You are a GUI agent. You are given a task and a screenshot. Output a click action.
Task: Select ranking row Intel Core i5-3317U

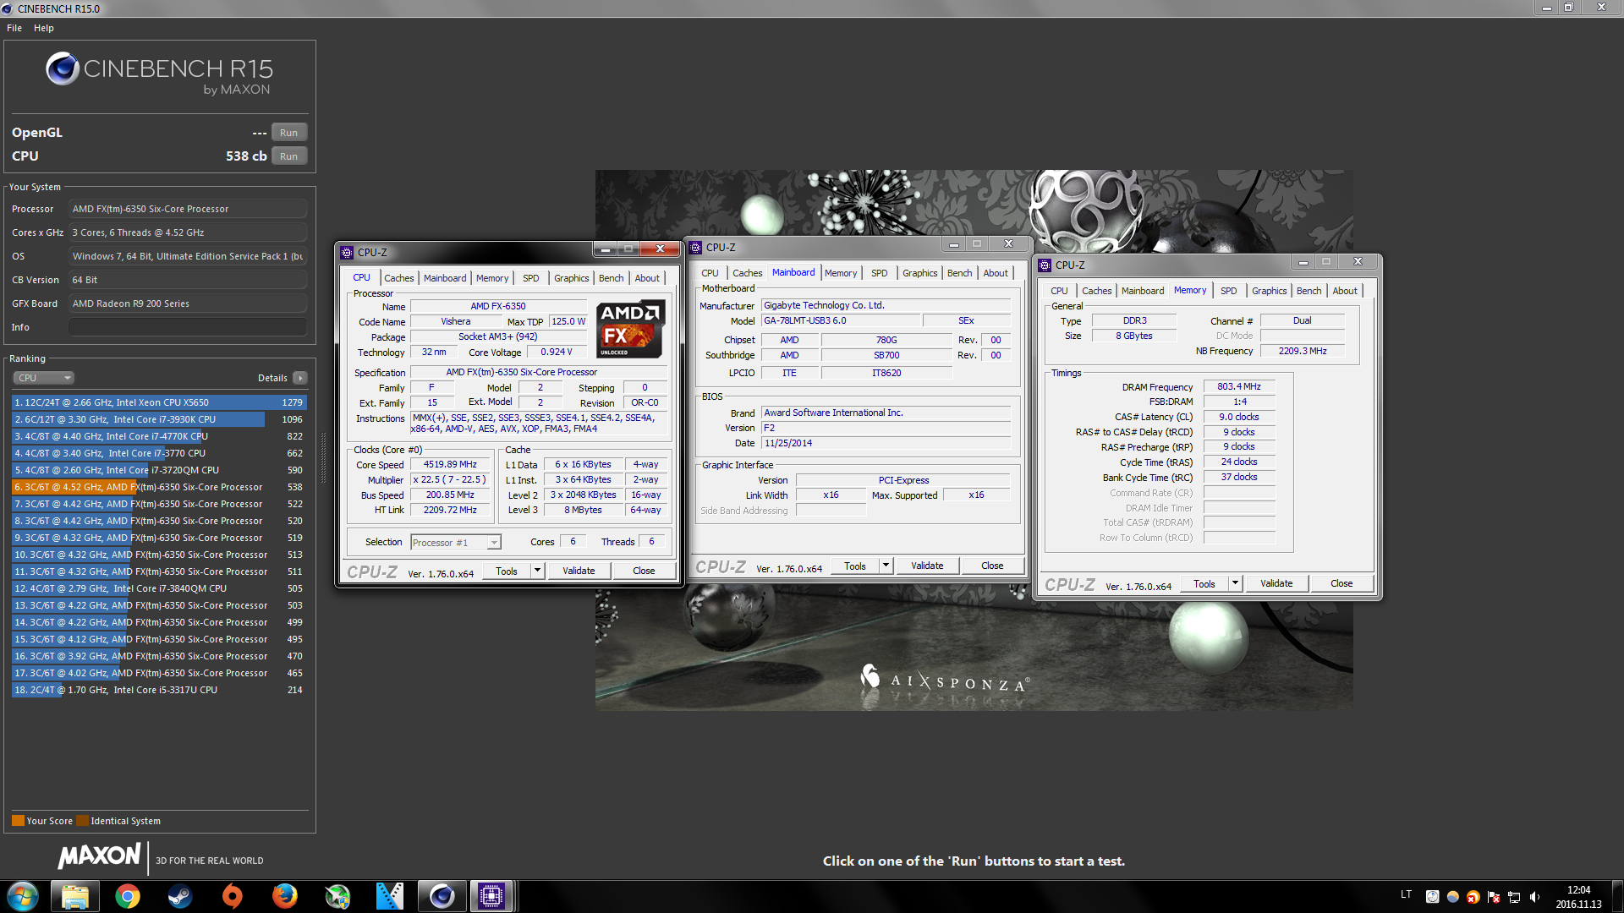(x=159, y=690)
